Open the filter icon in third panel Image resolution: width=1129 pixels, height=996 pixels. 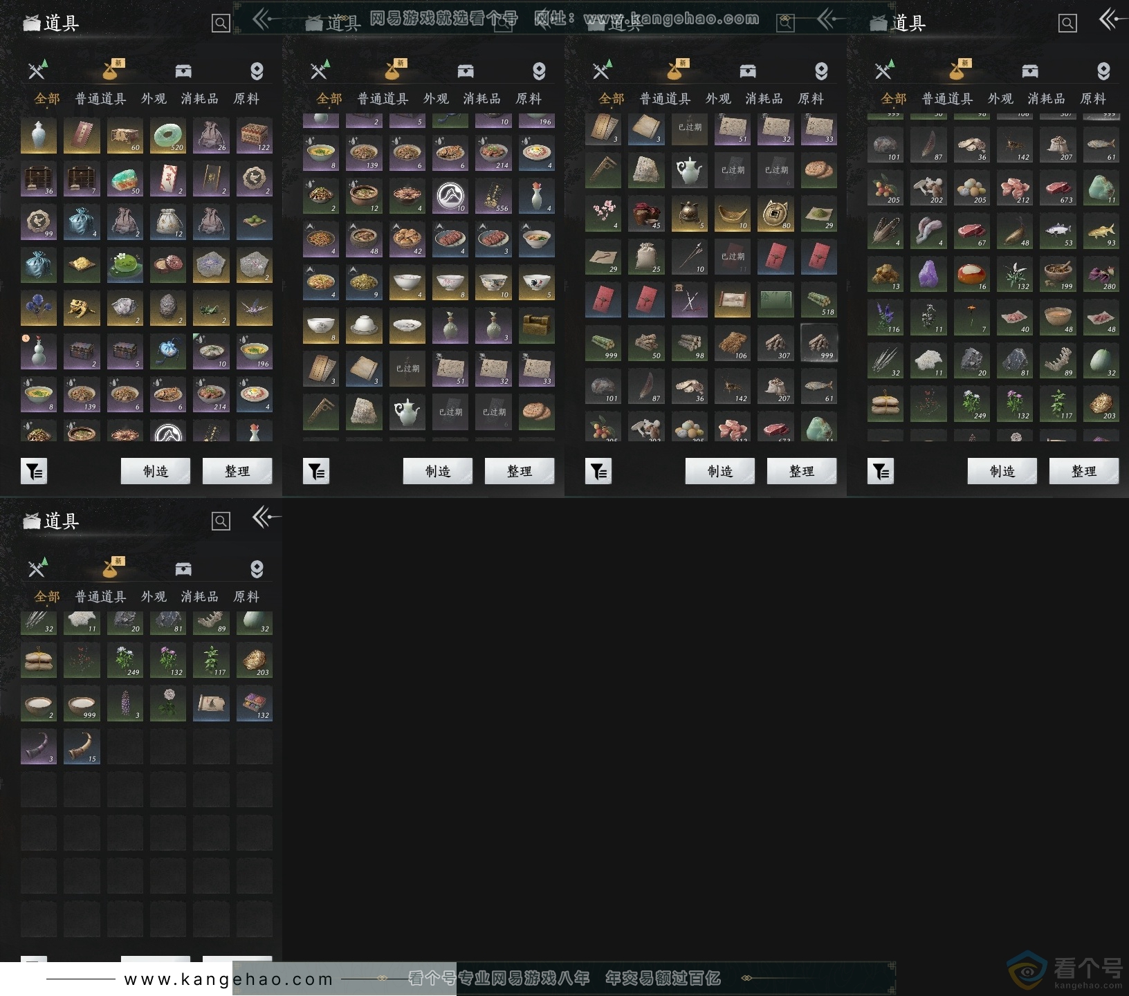[598, 472]
